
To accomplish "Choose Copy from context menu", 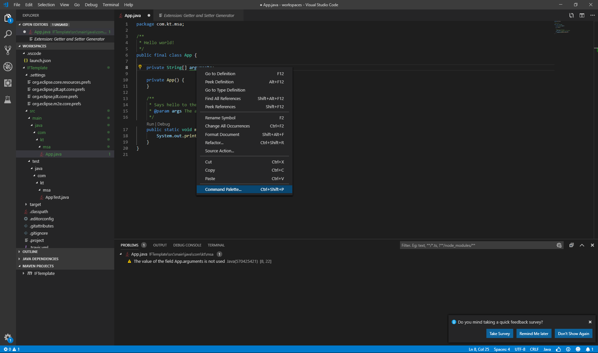I will click(x=244, y=170).
